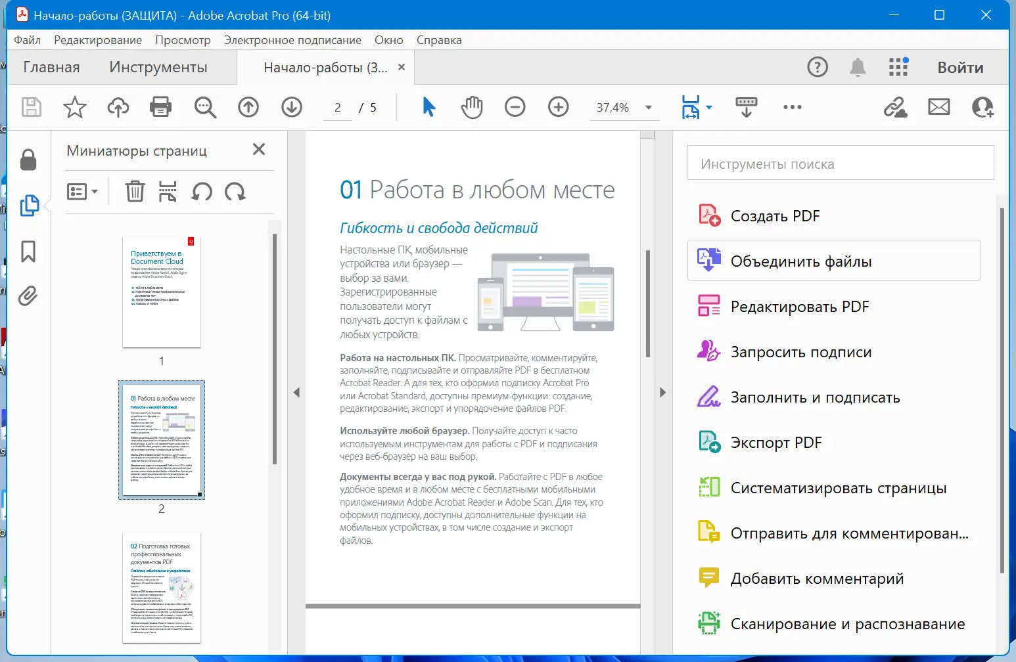Open the Редактирование menu
The height and width of the screenshot is (662, 1016).
(98, 40)
